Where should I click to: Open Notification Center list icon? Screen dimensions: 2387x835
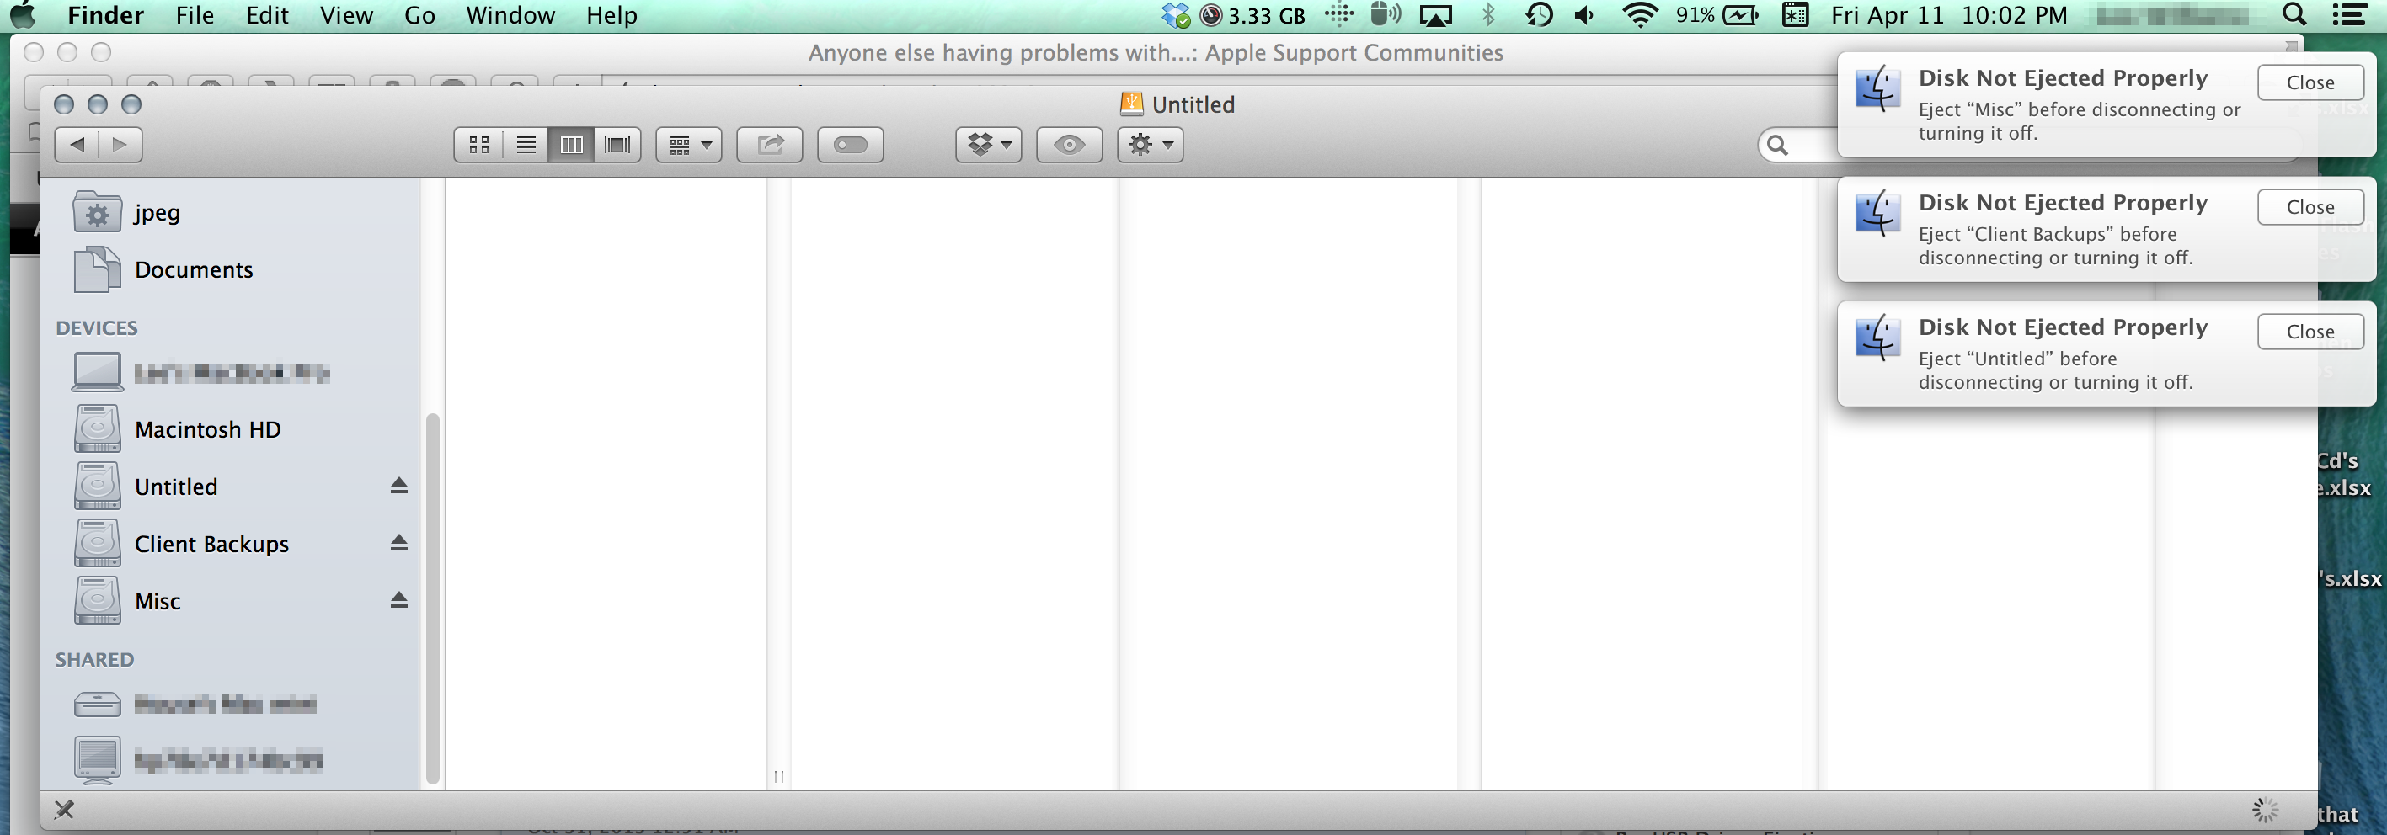pos(2349,15)
